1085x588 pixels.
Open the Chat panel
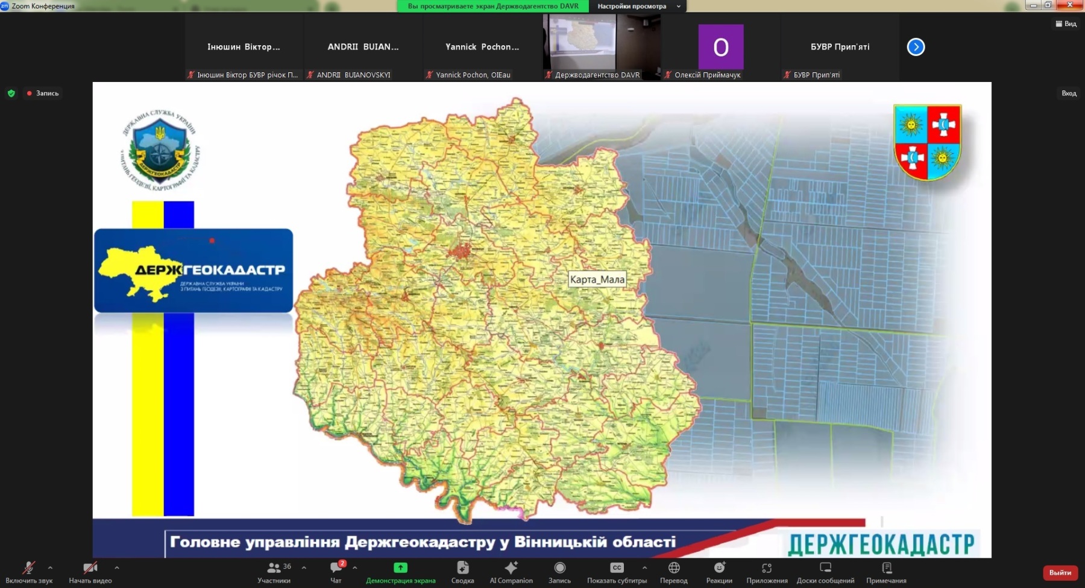coord(336,568)
